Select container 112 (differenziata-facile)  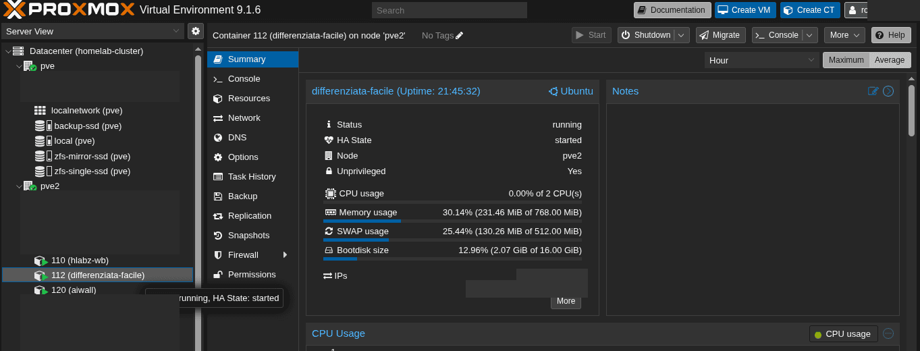(98, 275)
